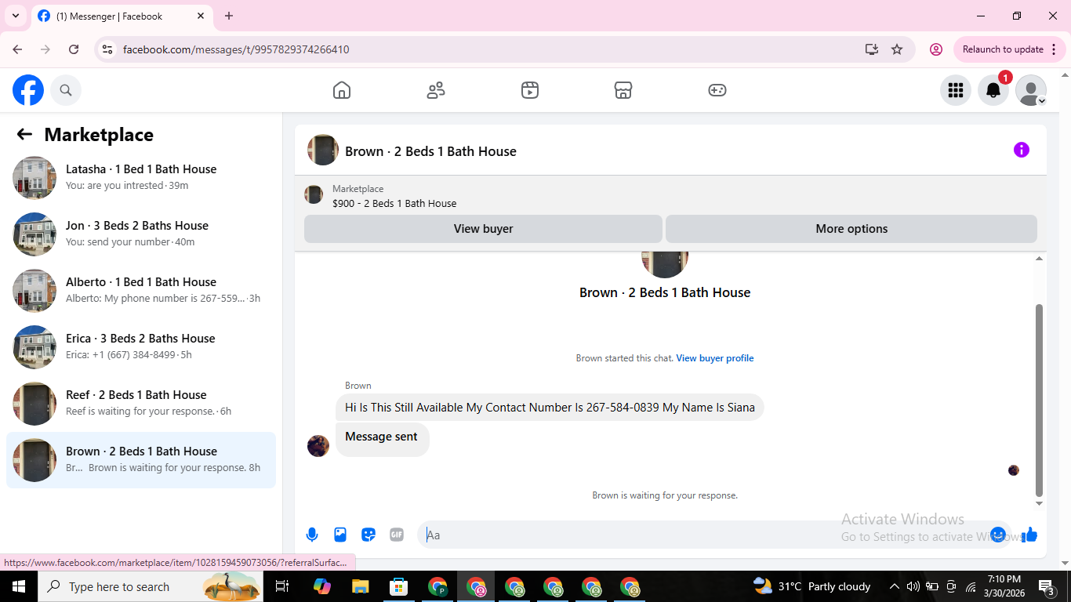The height and width of the screenshot is (602, 1071).
Task: Open tab search dropdown
Action: pyautogui.click(x=15, y=16)
